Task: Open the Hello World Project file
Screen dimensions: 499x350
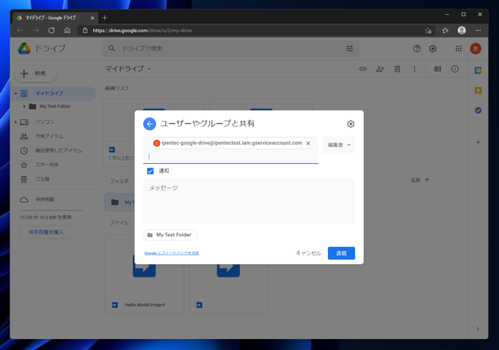Action: click(x=144, y=274)
